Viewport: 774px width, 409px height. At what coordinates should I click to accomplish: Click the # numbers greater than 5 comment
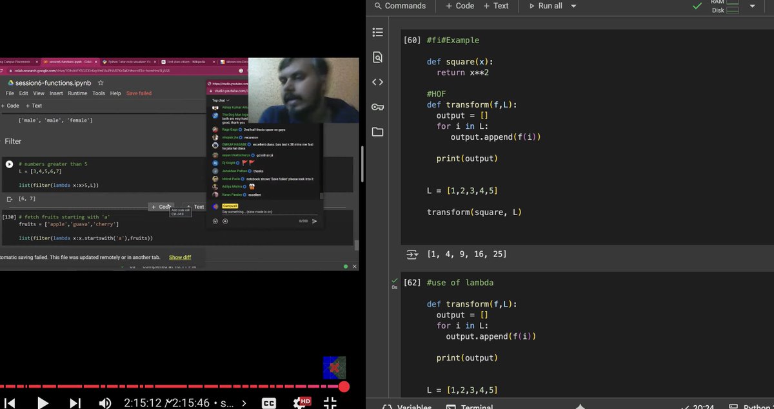click(53, 164)
